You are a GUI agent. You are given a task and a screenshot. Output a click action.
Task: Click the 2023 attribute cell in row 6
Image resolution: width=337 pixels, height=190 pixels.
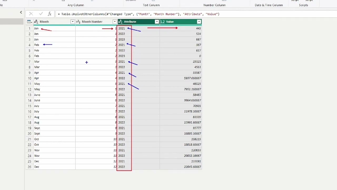138,56
